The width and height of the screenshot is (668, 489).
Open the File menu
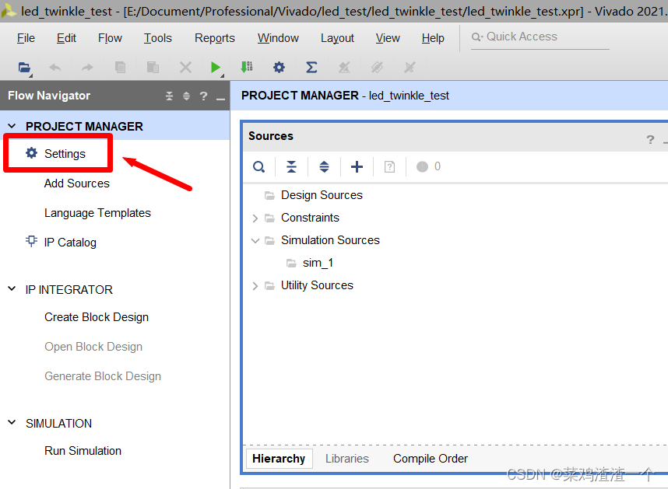coord(26,38)
